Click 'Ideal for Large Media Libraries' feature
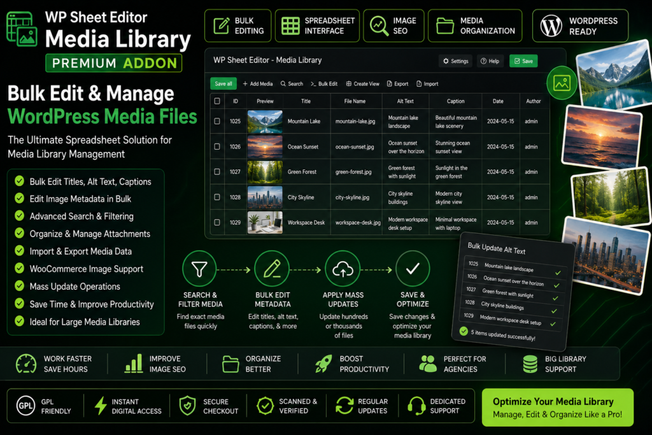Image resolution: width=652 pixels, height=435 pixels. [x=85, y=322]
